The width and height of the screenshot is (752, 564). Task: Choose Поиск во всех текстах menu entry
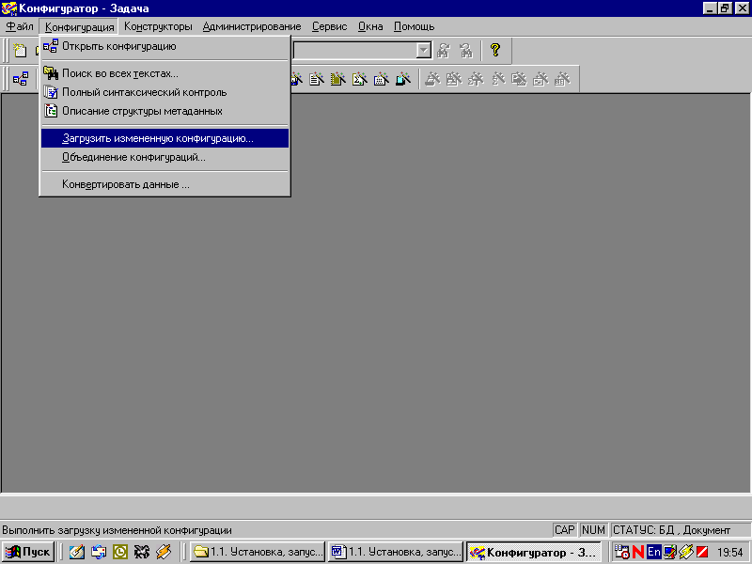click(165, 73)
